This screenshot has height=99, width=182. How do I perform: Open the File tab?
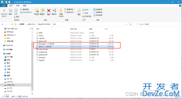point(4,6)
